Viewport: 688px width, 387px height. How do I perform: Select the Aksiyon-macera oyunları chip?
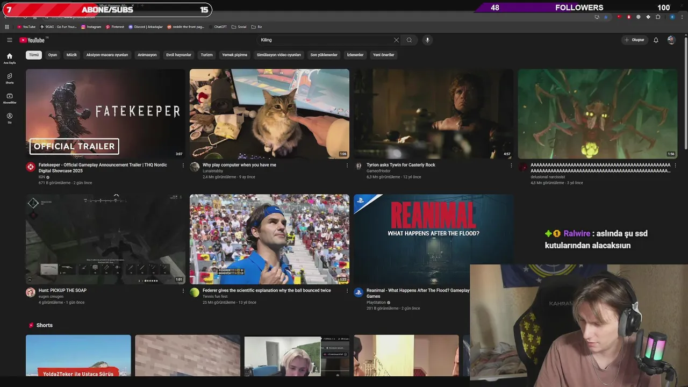coord(107,55)
